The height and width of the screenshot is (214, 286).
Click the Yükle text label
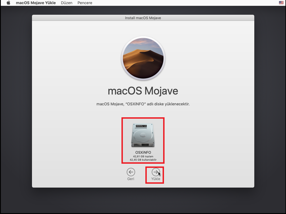pos(156,179)
